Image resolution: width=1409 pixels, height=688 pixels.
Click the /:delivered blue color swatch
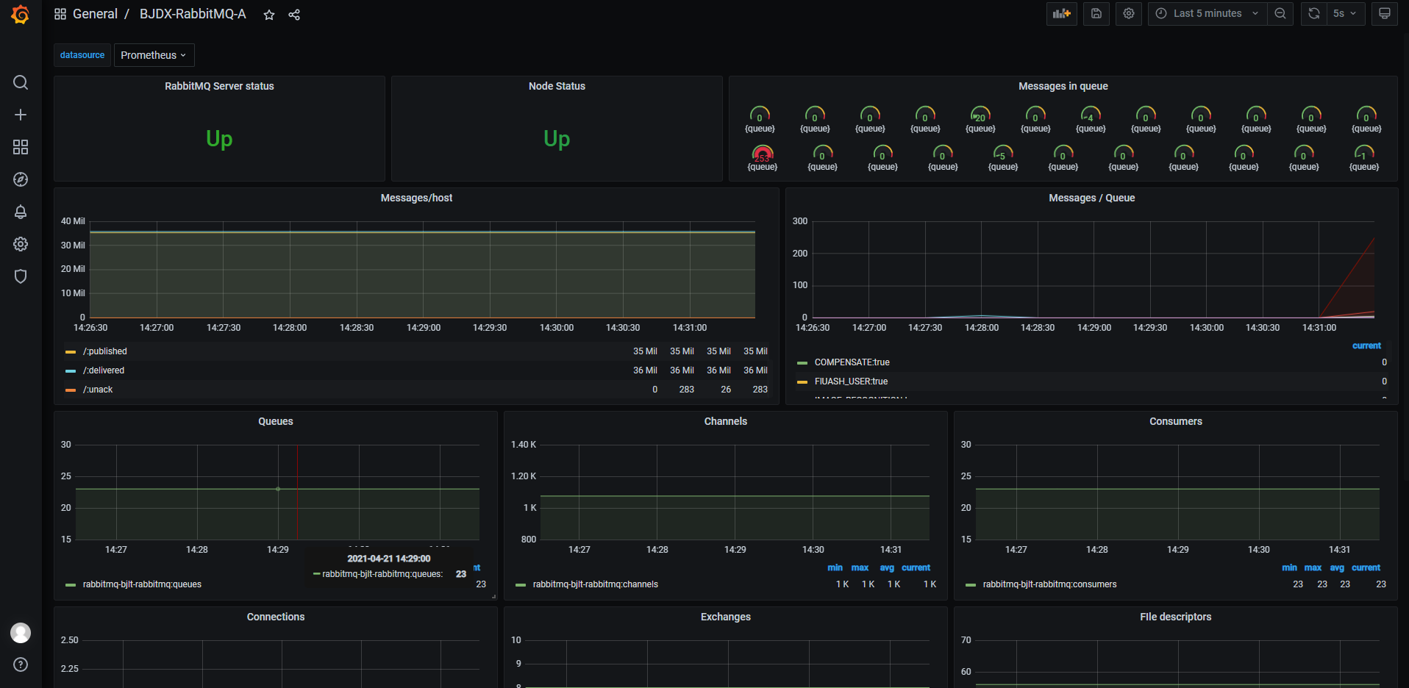(x=71, y=371)
